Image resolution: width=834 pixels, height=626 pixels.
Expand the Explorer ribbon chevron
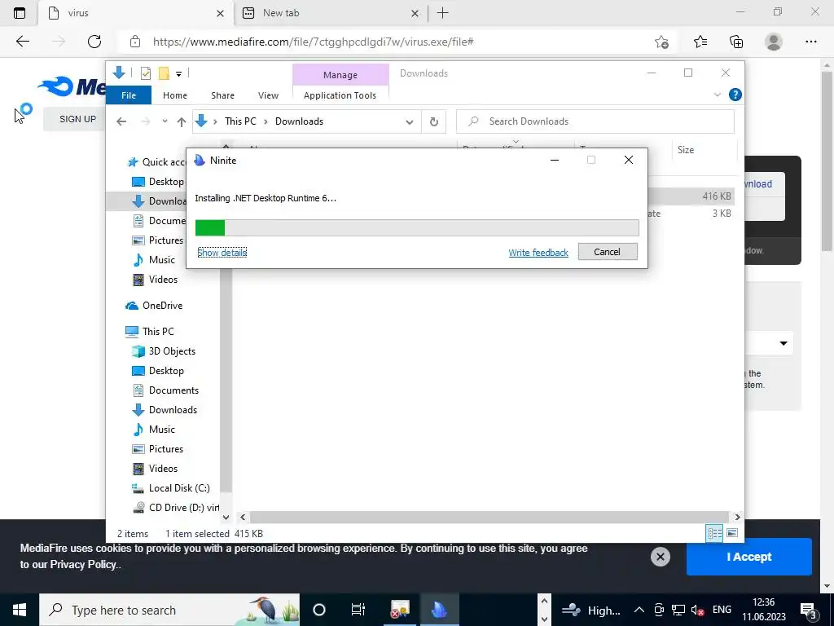pos(717,95)
